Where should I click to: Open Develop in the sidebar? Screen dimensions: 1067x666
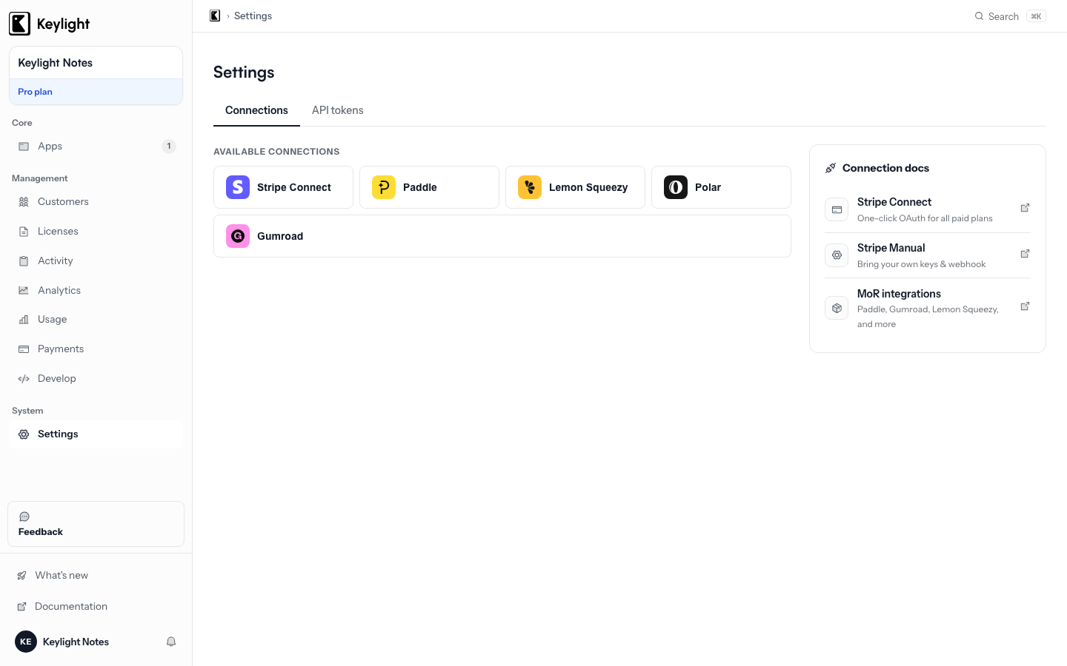(x=96, y=379)
